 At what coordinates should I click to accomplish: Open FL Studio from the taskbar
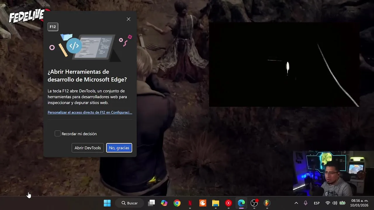click(x=267, y=203)
